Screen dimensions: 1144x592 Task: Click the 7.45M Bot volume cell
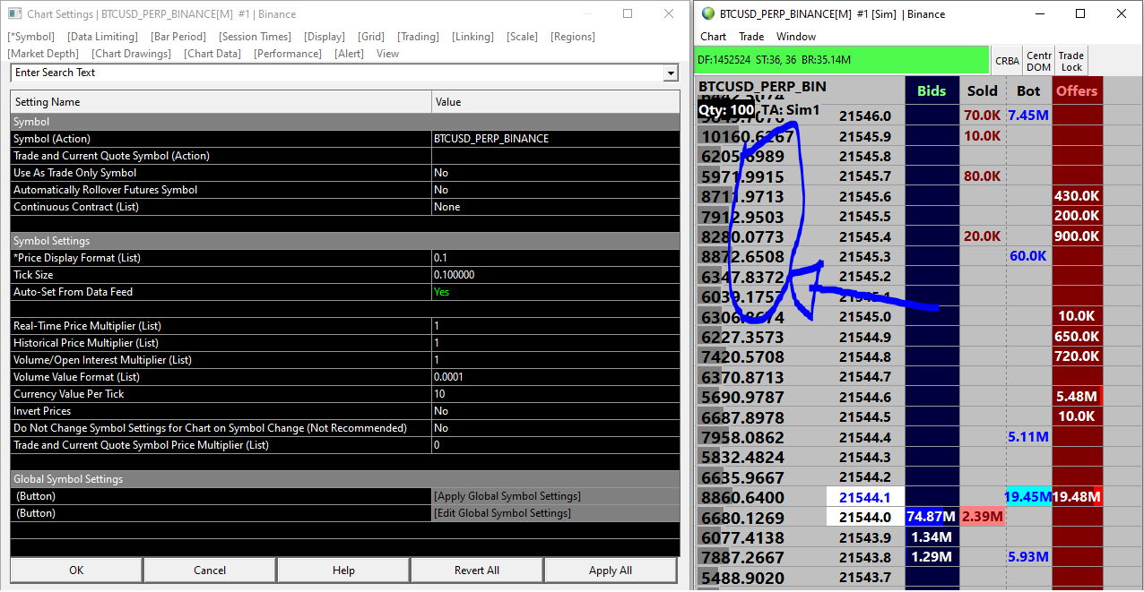tap(1028, 116)
